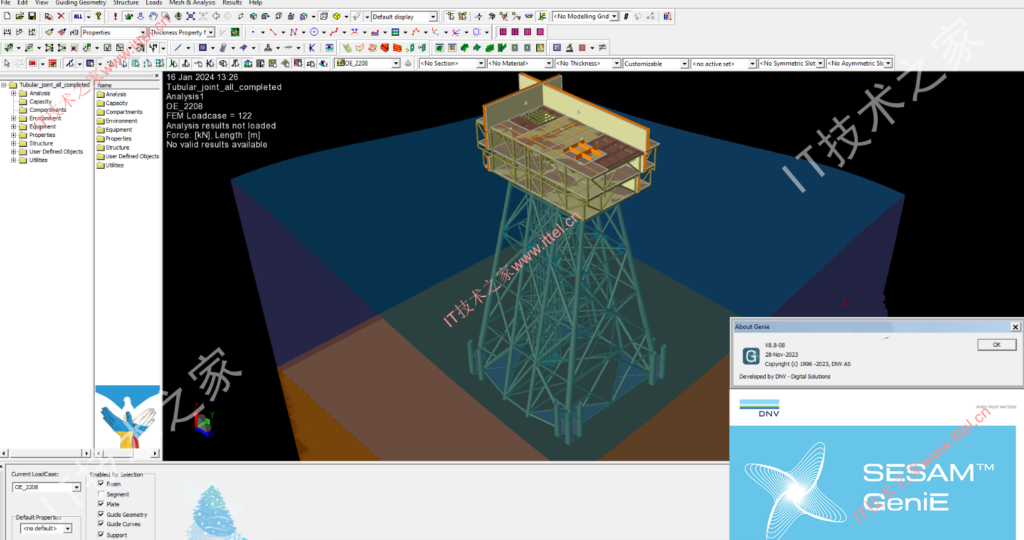Select the ALL filter button
1024x540 pixels.
[78, 17]
